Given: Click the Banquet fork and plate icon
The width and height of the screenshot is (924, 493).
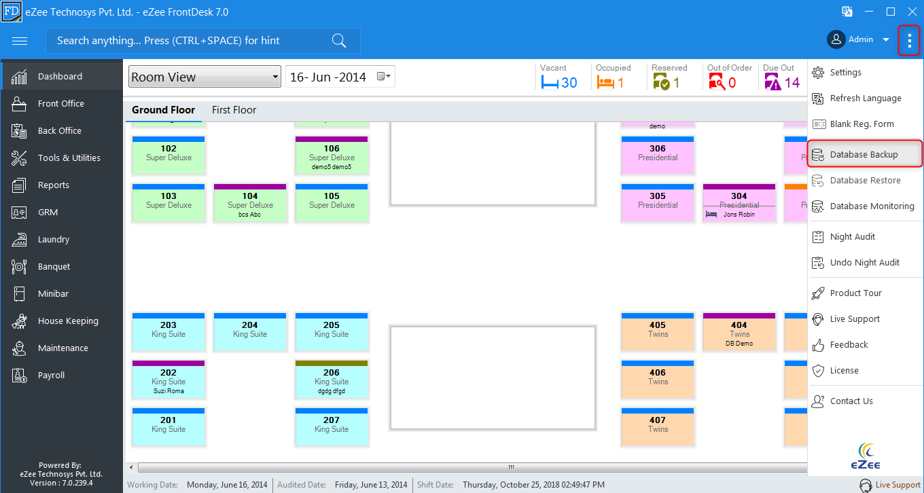Looking at the screenshot, I should [19, 266].
